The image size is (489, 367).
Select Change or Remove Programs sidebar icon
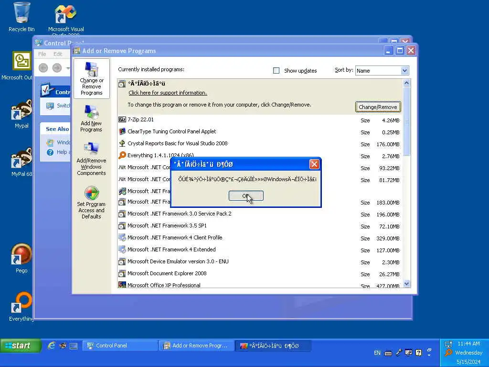91,78
